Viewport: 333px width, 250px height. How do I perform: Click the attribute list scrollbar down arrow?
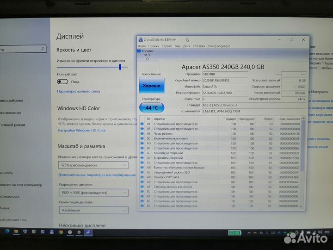coord(301,206)
